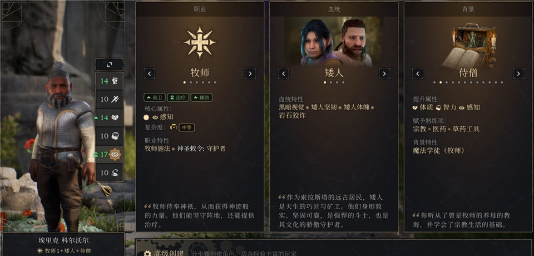Open the 血统 panel header

(x=334, y=9)
